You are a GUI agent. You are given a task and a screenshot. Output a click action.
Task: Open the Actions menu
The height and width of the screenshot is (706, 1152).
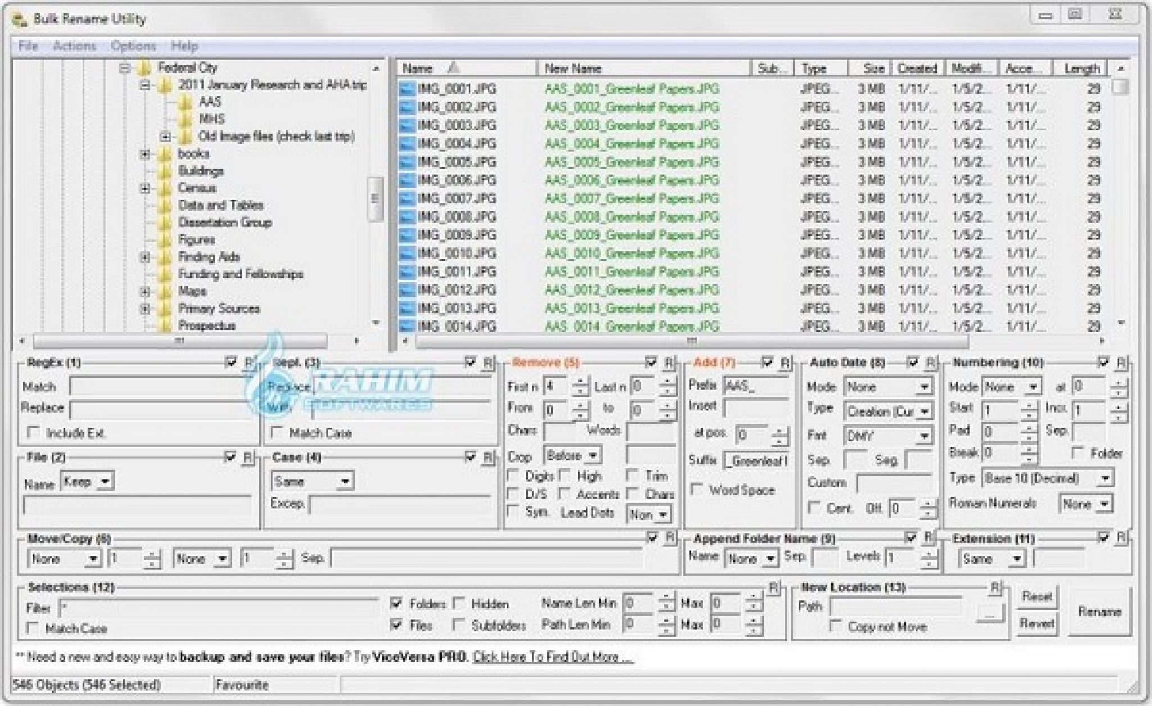[74, 46]
